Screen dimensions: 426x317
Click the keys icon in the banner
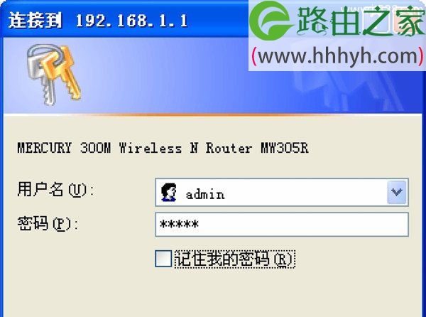click(x=53, y=75)
